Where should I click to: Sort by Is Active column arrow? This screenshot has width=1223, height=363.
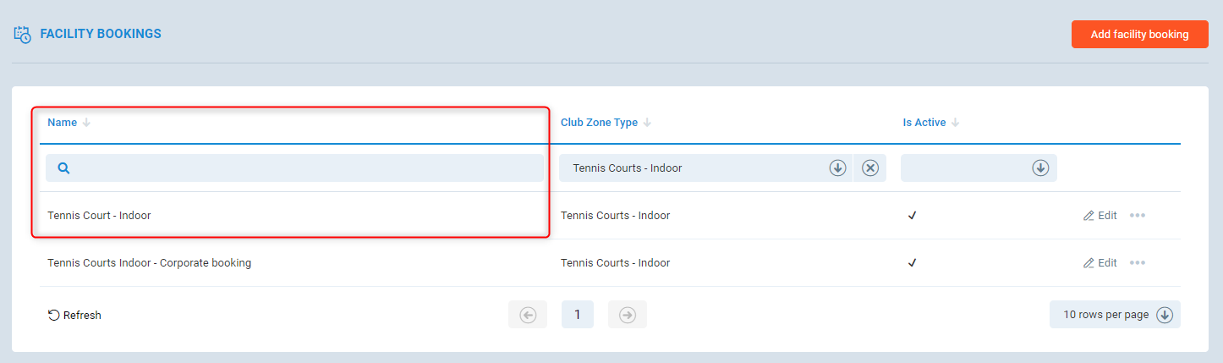coord(955,123)
